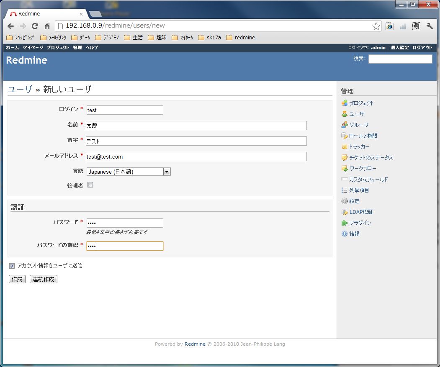Open the redmine bookmark folder
Image resolution: width=440 pixels, height=367 pixels.
pos(240,37)
